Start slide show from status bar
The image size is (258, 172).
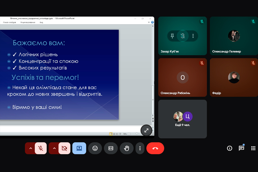coord(120,134)
